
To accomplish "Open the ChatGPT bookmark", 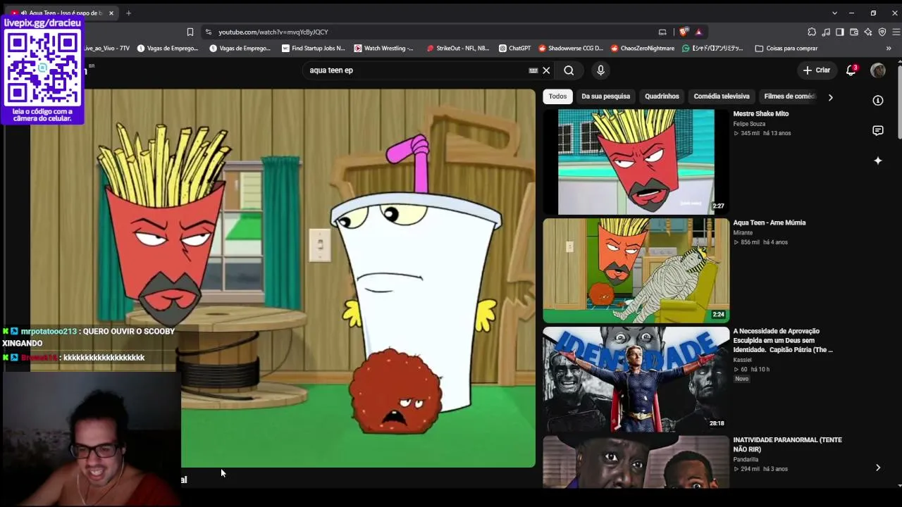I will click(514, 49).
